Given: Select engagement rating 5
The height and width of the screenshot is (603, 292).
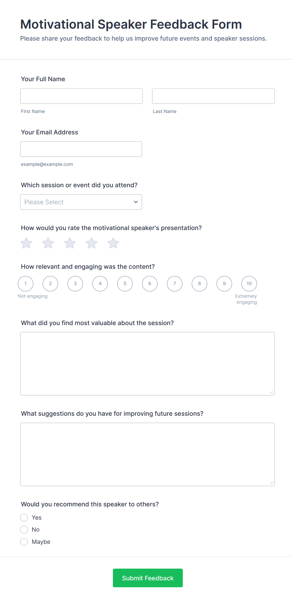Looking at the screenshot, I should pyautogui.click(x=125, y=284).
